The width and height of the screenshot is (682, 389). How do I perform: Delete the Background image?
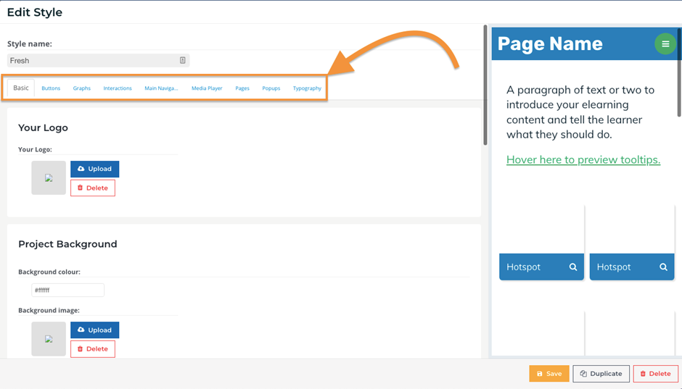point(93,349)
